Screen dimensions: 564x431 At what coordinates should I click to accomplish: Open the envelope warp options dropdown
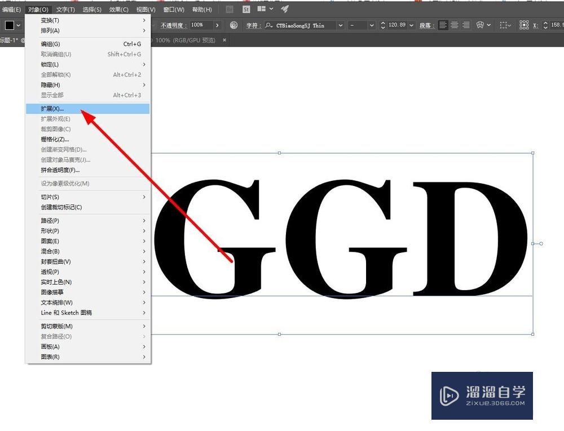tap(489, 25)
